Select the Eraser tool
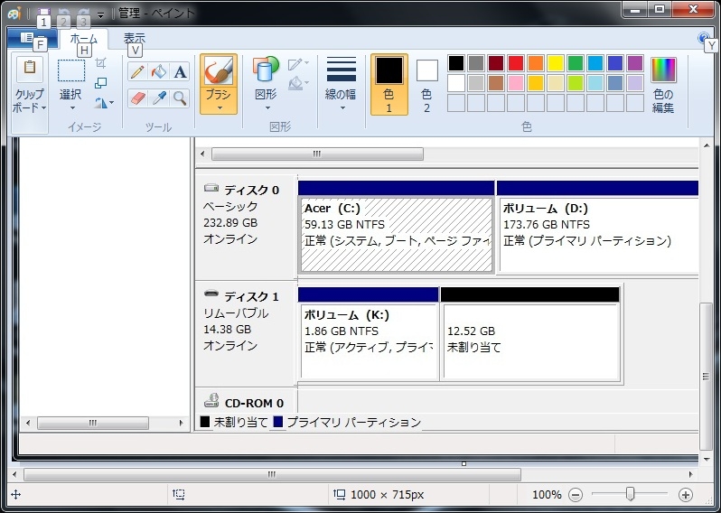This screenshot has height=513, width=721. click(x=137, y=98)
